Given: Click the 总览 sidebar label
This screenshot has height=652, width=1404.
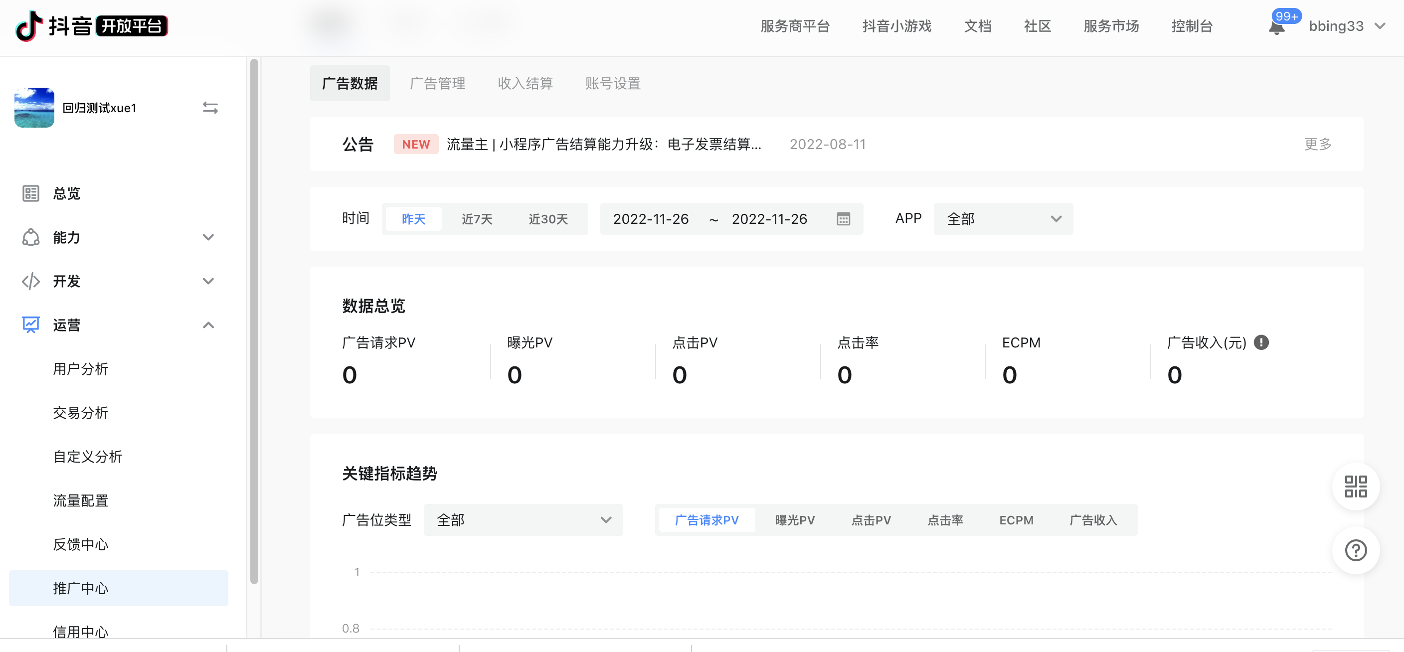Looking at the screenshot, I should click(66, 193).
